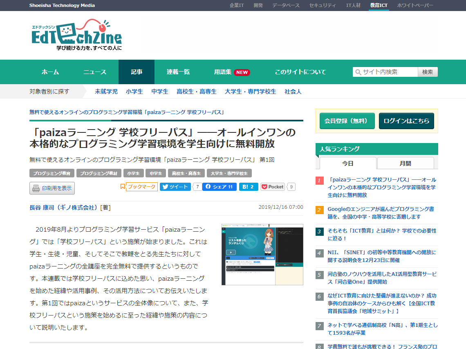Click the magnifier icon in the search box

(x=358, y=72)
